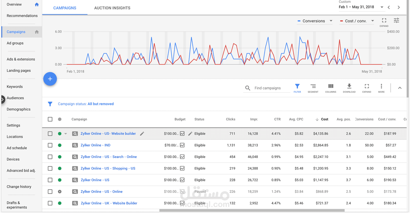Open Keywords from the left sidebar
This screenshot has height=213, width=410.
[14, 86]
